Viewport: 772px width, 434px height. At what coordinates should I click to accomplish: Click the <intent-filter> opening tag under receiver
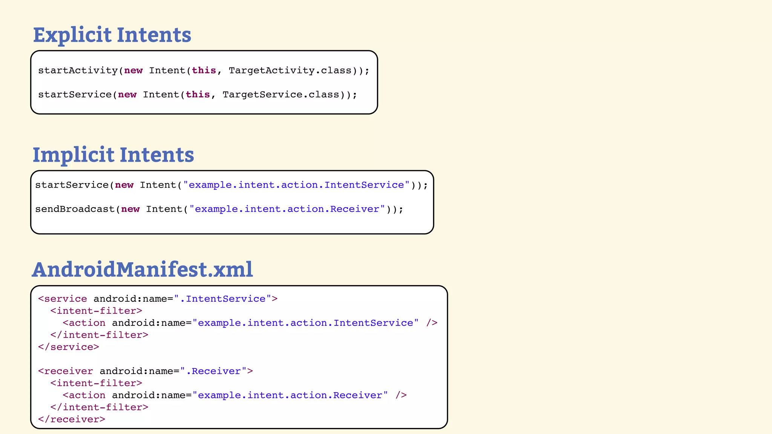[x=96, y=384]
